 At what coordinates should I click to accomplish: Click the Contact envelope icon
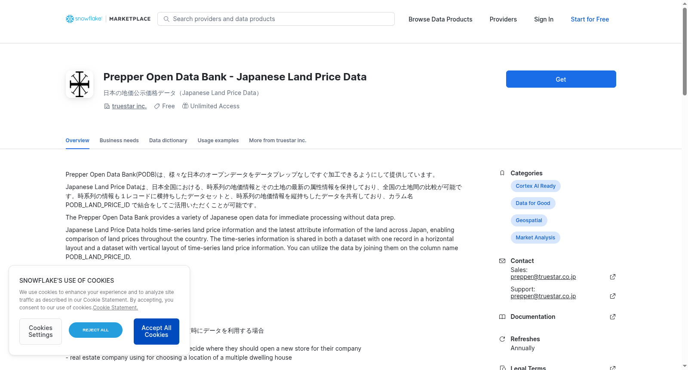[502, 261]
